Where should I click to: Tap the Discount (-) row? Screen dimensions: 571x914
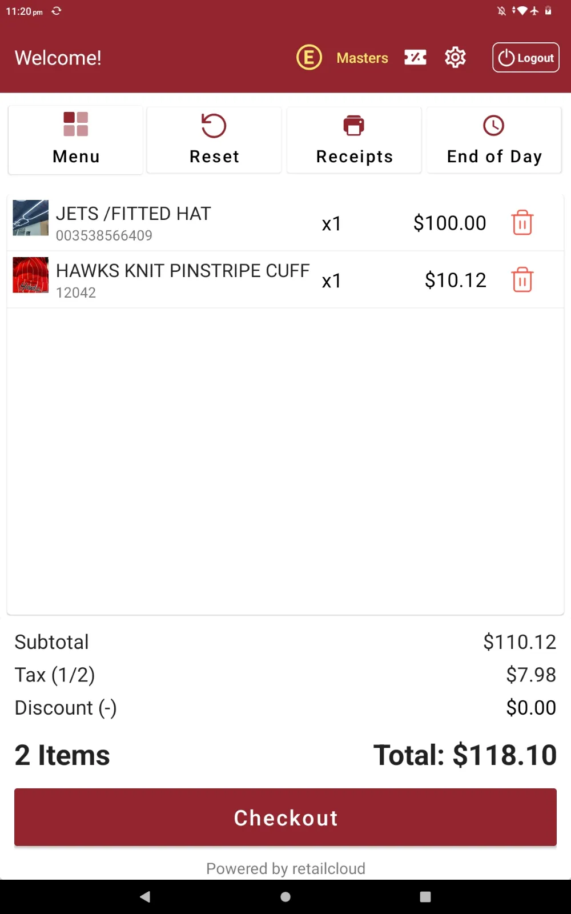pyautogui.click(x=285, y=707)
